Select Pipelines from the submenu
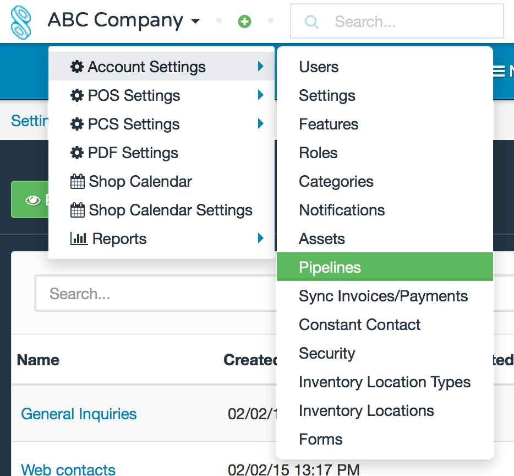514x476 pixels. [330, 267]
